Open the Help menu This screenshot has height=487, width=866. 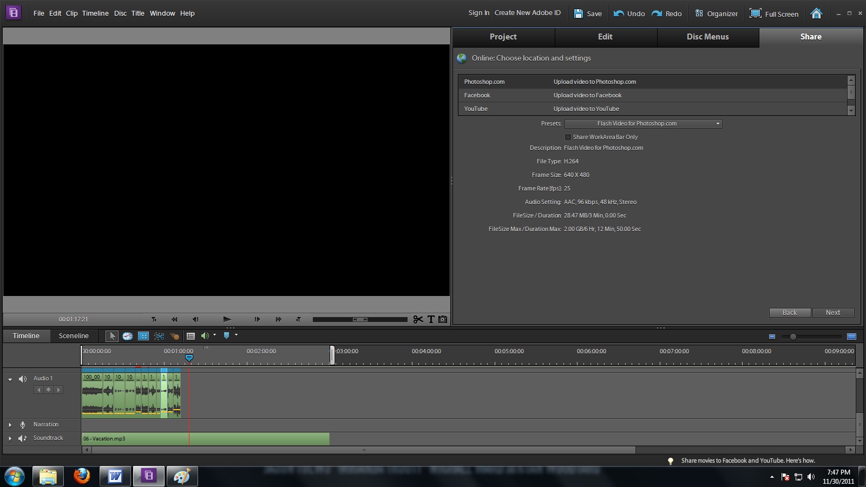click(x=187, y=13)
